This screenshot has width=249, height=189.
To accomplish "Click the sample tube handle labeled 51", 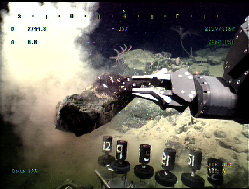I will click(x=194, y=159).
